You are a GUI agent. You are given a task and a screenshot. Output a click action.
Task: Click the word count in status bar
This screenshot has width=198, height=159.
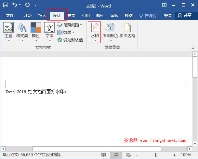[32, 155]
